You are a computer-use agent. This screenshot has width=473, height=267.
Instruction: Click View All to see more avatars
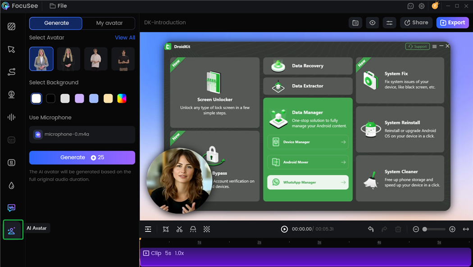(125, 37)
